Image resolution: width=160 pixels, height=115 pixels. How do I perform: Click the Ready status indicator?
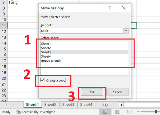[6, 112]
